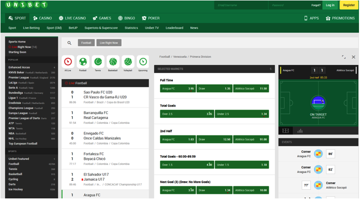Open the Apps link

coord(311,18)
